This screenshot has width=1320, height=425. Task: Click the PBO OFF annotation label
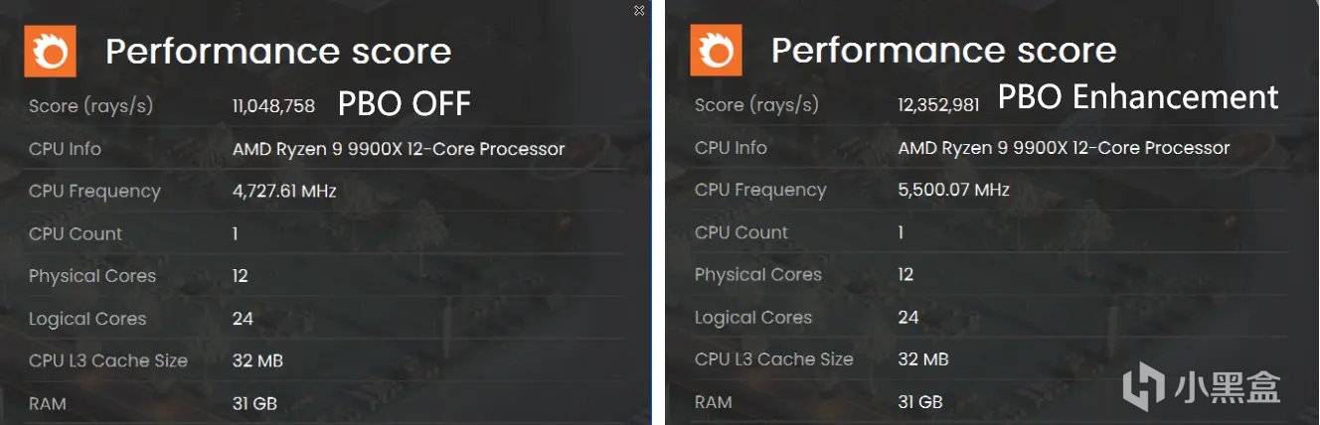(405, 103)
